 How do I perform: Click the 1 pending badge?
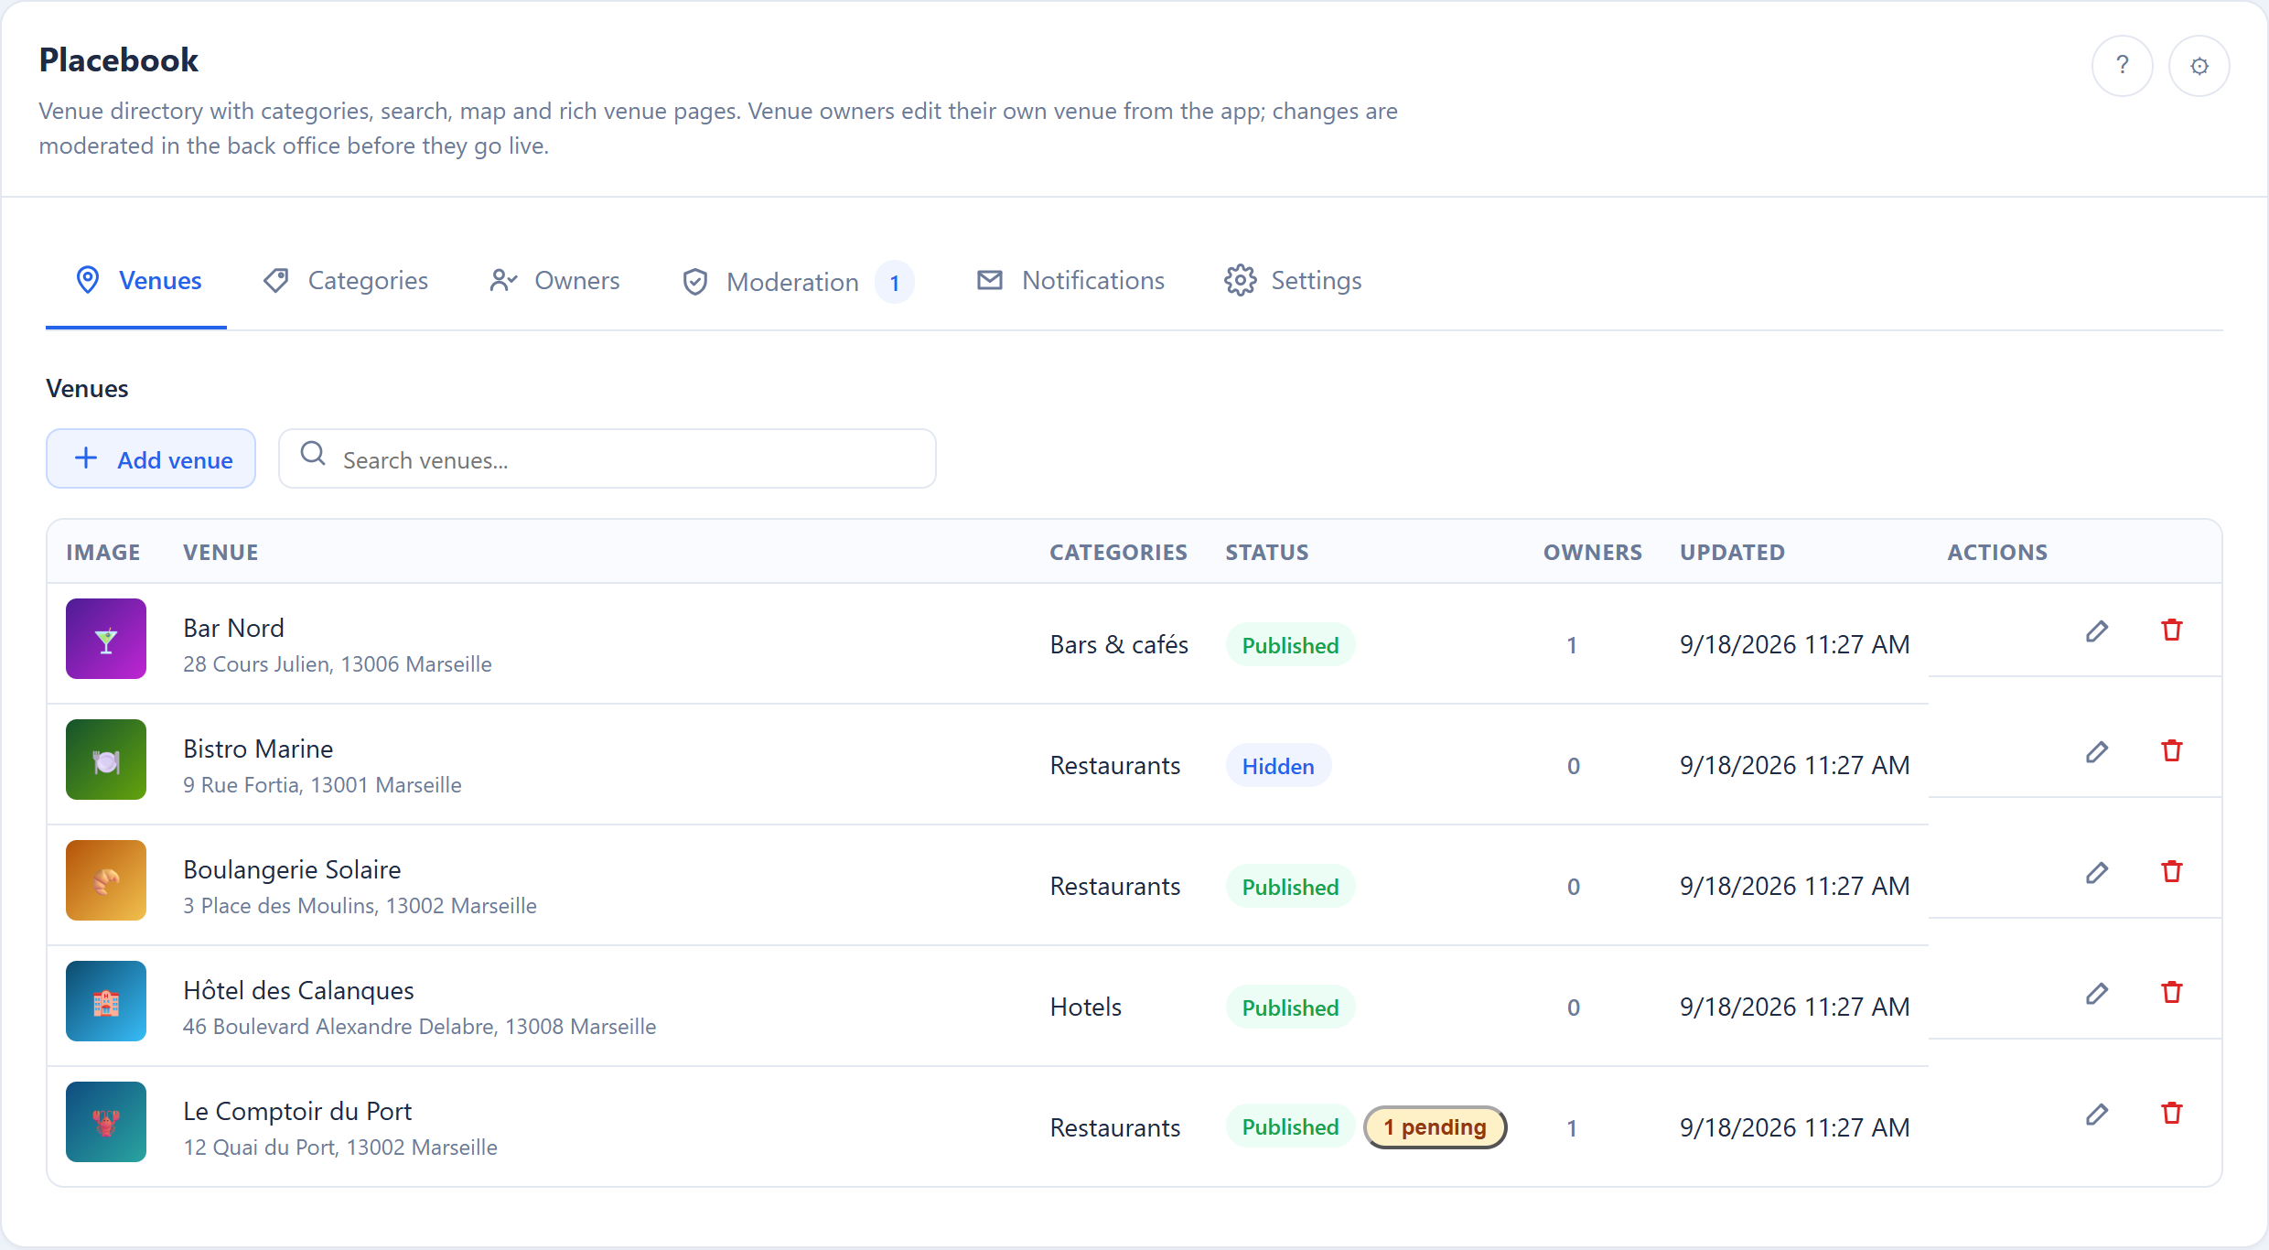click(1435, 1127)
